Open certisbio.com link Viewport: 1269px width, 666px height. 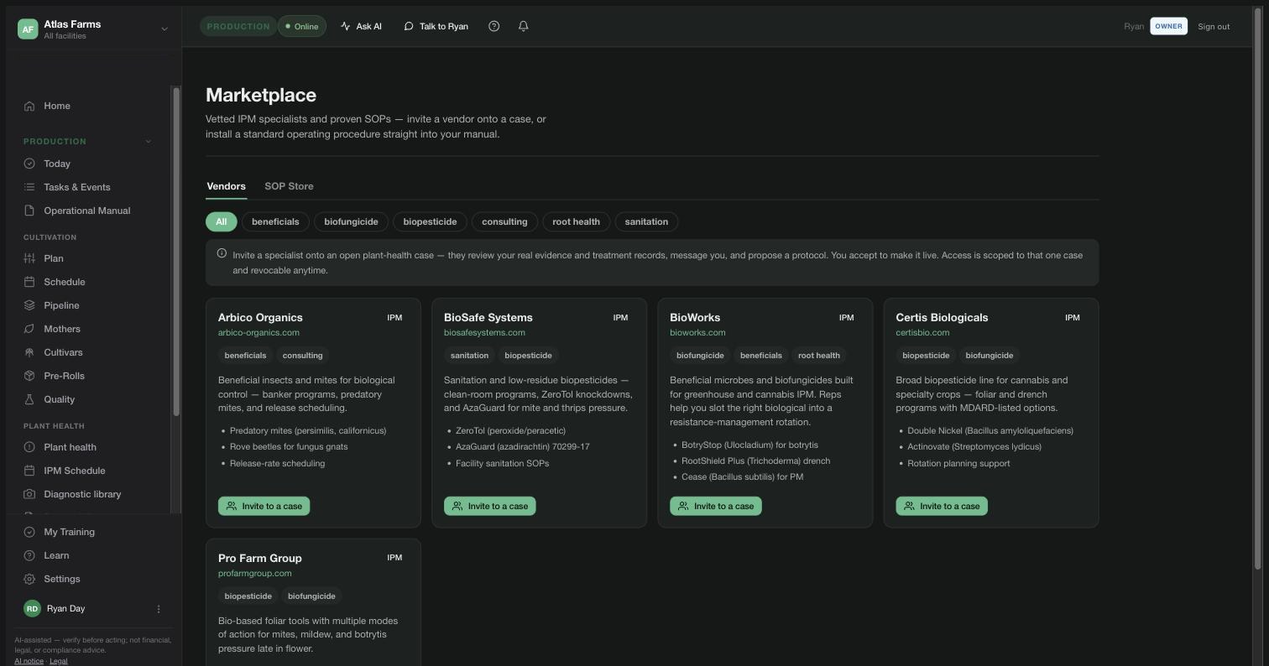pyautogui.click(x=922, y=332)
